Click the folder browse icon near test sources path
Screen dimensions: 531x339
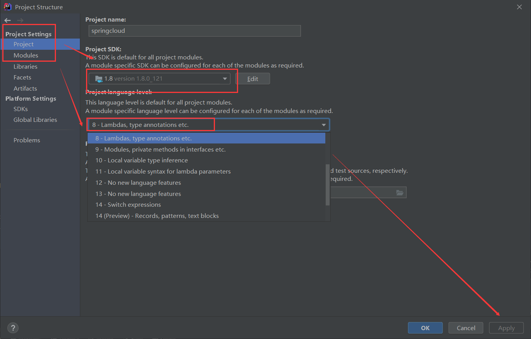pyautogui.click(x=400, y=192)
